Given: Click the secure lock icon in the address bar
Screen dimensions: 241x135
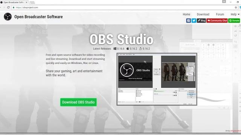Looking at the screenshot, I should click(x=14, y=7).
